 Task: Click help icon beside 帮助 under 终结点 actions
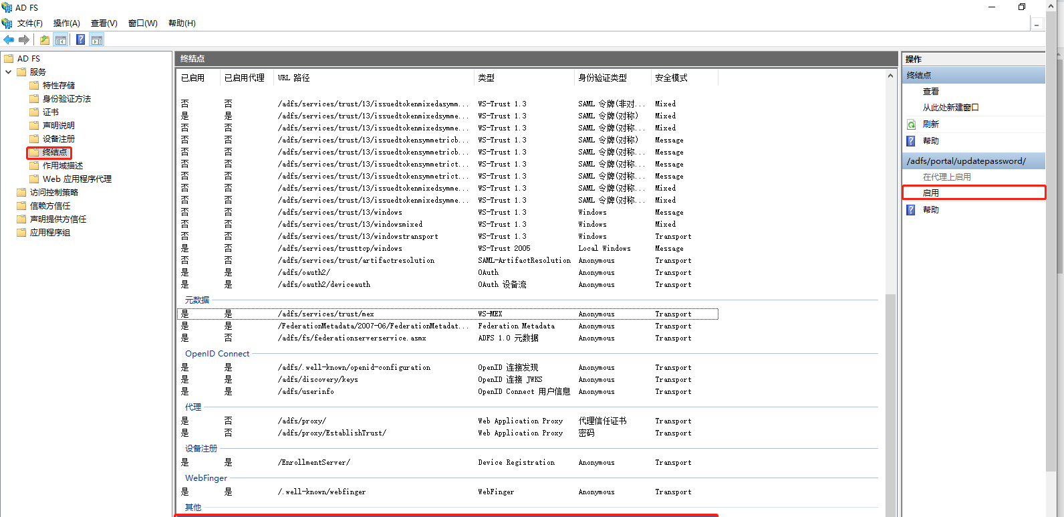(x=911, y=141)
